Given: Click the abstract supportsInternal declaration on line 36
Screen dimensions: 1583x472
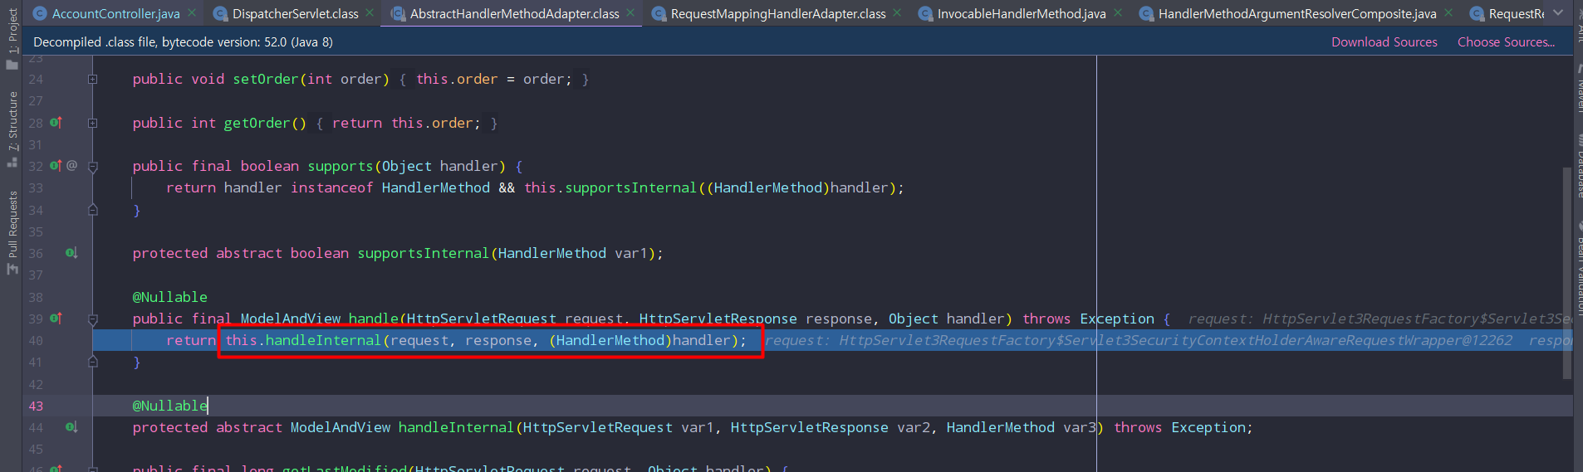Looking at the screenshot, I should tap(423, 253).
